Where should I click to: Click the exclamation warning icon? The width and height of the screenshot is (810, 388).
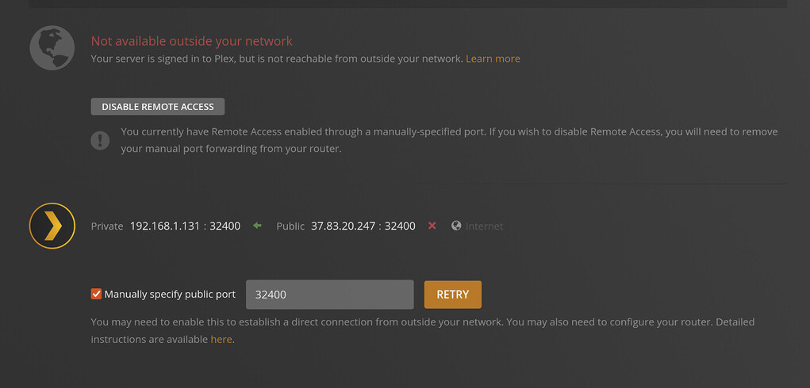[100, 140]
